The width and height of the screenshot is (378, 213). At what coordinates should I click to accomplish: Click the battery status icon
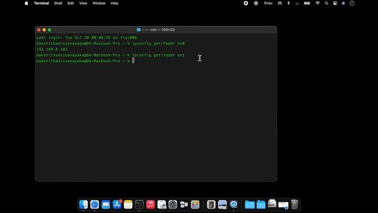pyautogui.click(x=307, y=3)
